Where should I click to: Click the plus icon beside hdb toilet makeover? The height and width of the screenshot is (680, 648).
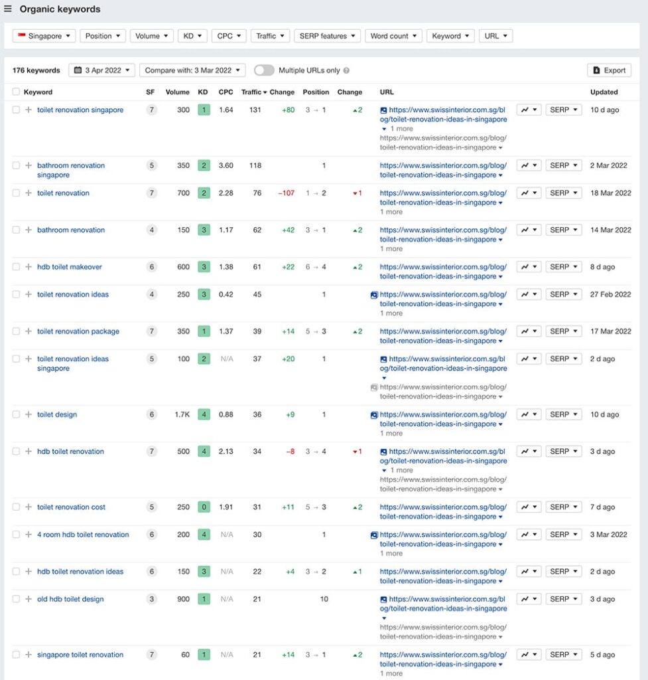[29, 267]
